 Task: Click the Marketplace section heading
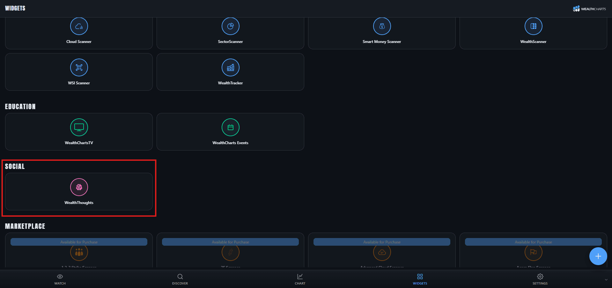pyautogui.click(x=25, y=226)
